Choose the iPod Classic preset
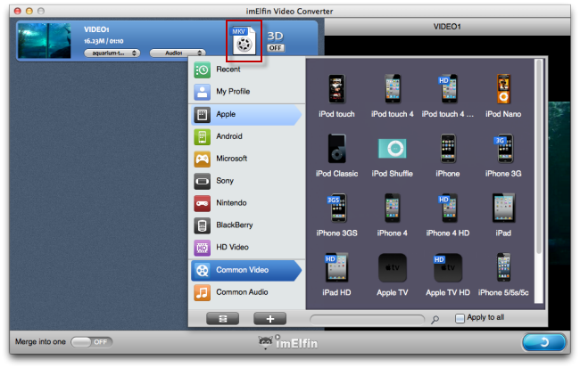The height and width of the screenshot is (368, 580). point(336,156)
